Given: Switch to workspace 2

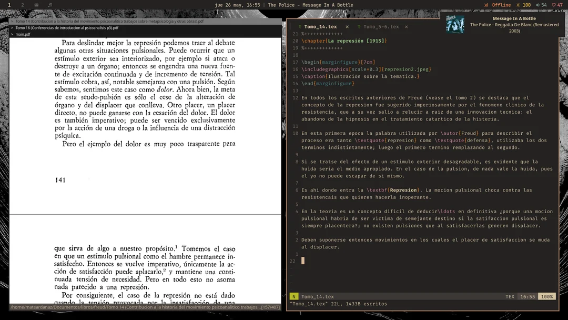Looking at the screenshot, I should pos(23,5).
